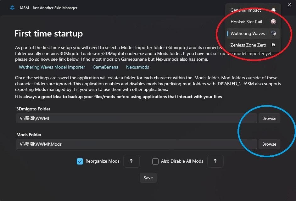Screen dimensions: 296x201
Task: Click the Genshin Impact game icon
Action: [273, 10]
